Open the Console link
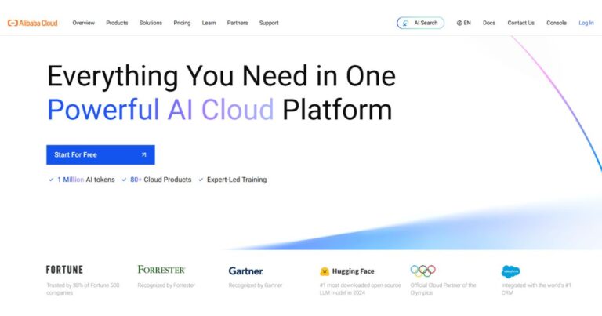602x316 pixels. 557,23
